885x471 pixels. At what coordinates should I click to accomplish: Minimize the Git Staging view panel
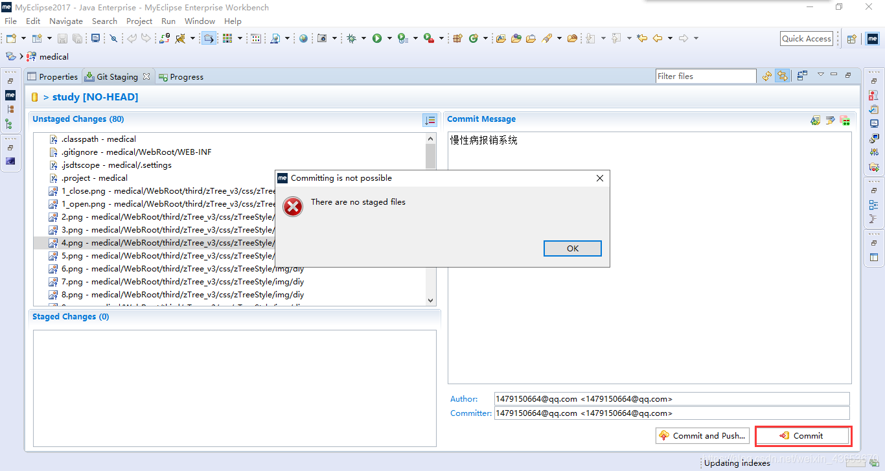pos(834,75)
